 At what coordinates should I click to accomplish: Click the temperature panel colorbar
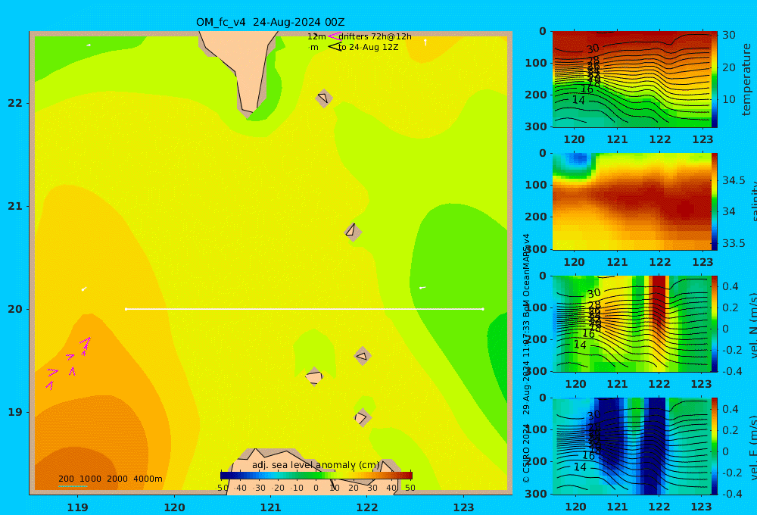click(714, 80)
